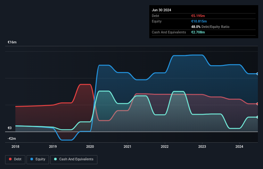Click the Jun 30 2024 tooltip date
Screen dimensions: 263x169
pos(161,10)
